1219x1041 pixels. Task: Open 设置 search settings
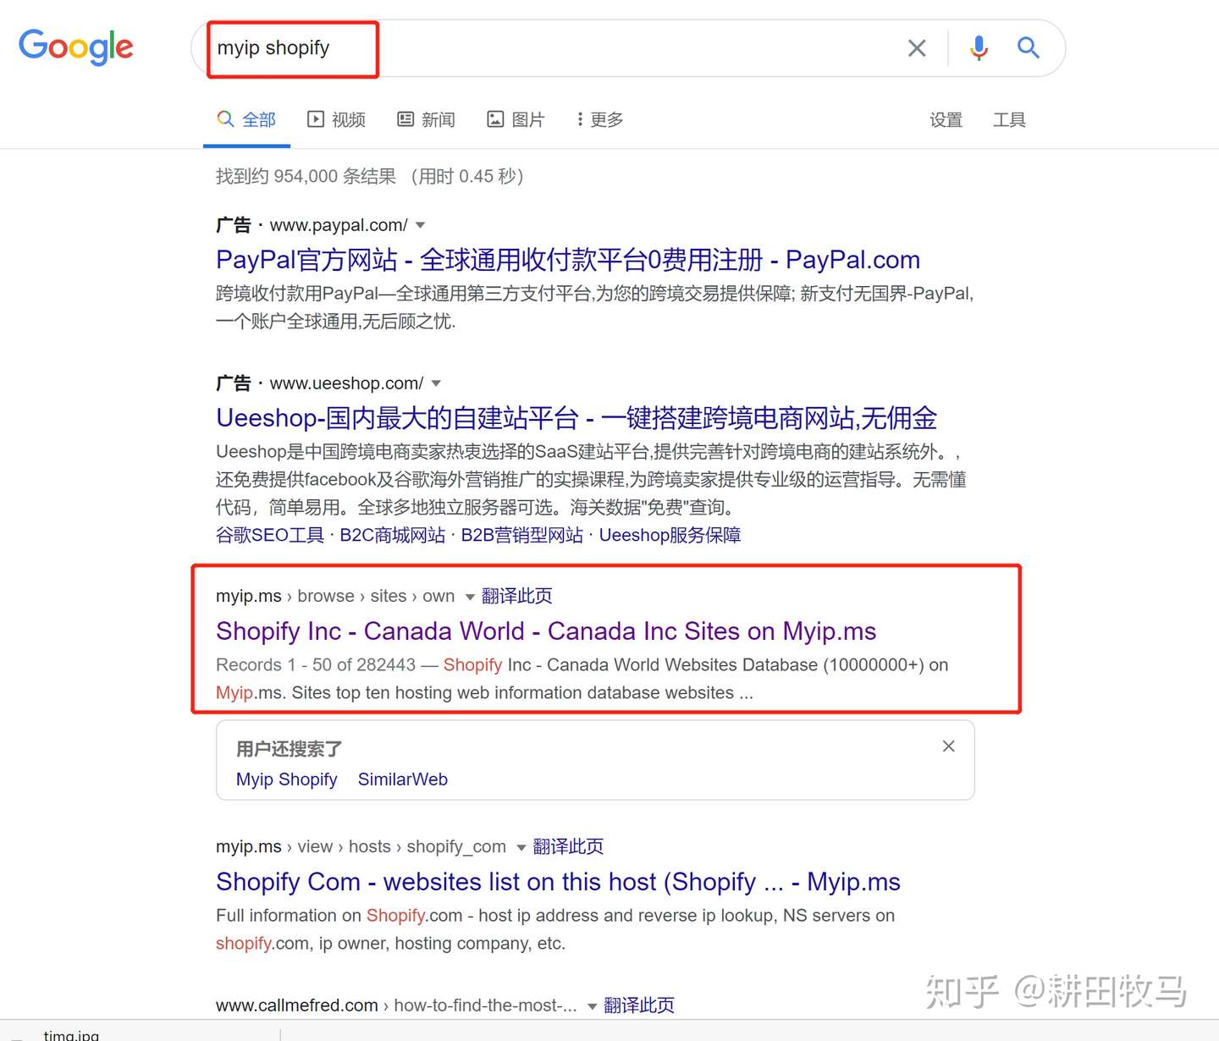point(946,120)
